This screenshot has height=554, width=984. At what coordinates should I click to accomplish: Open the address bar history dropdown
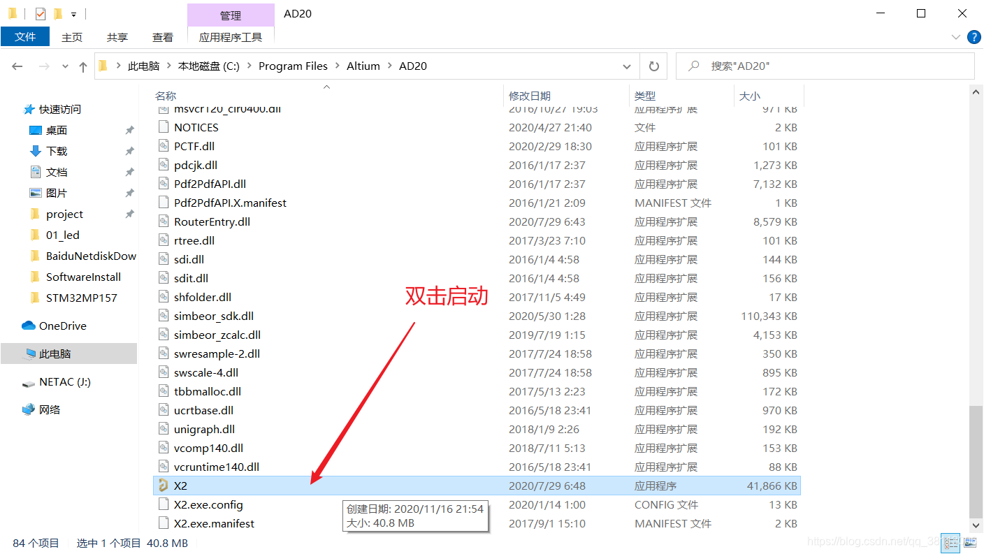[627, 66]
